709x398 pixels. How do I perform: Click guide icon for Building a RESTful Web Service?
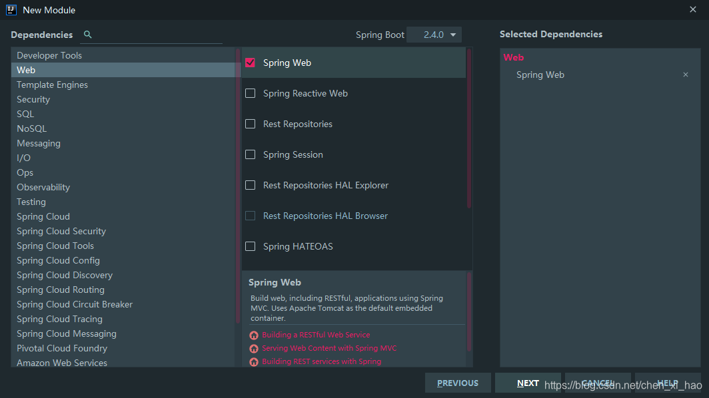coord(254,335)
